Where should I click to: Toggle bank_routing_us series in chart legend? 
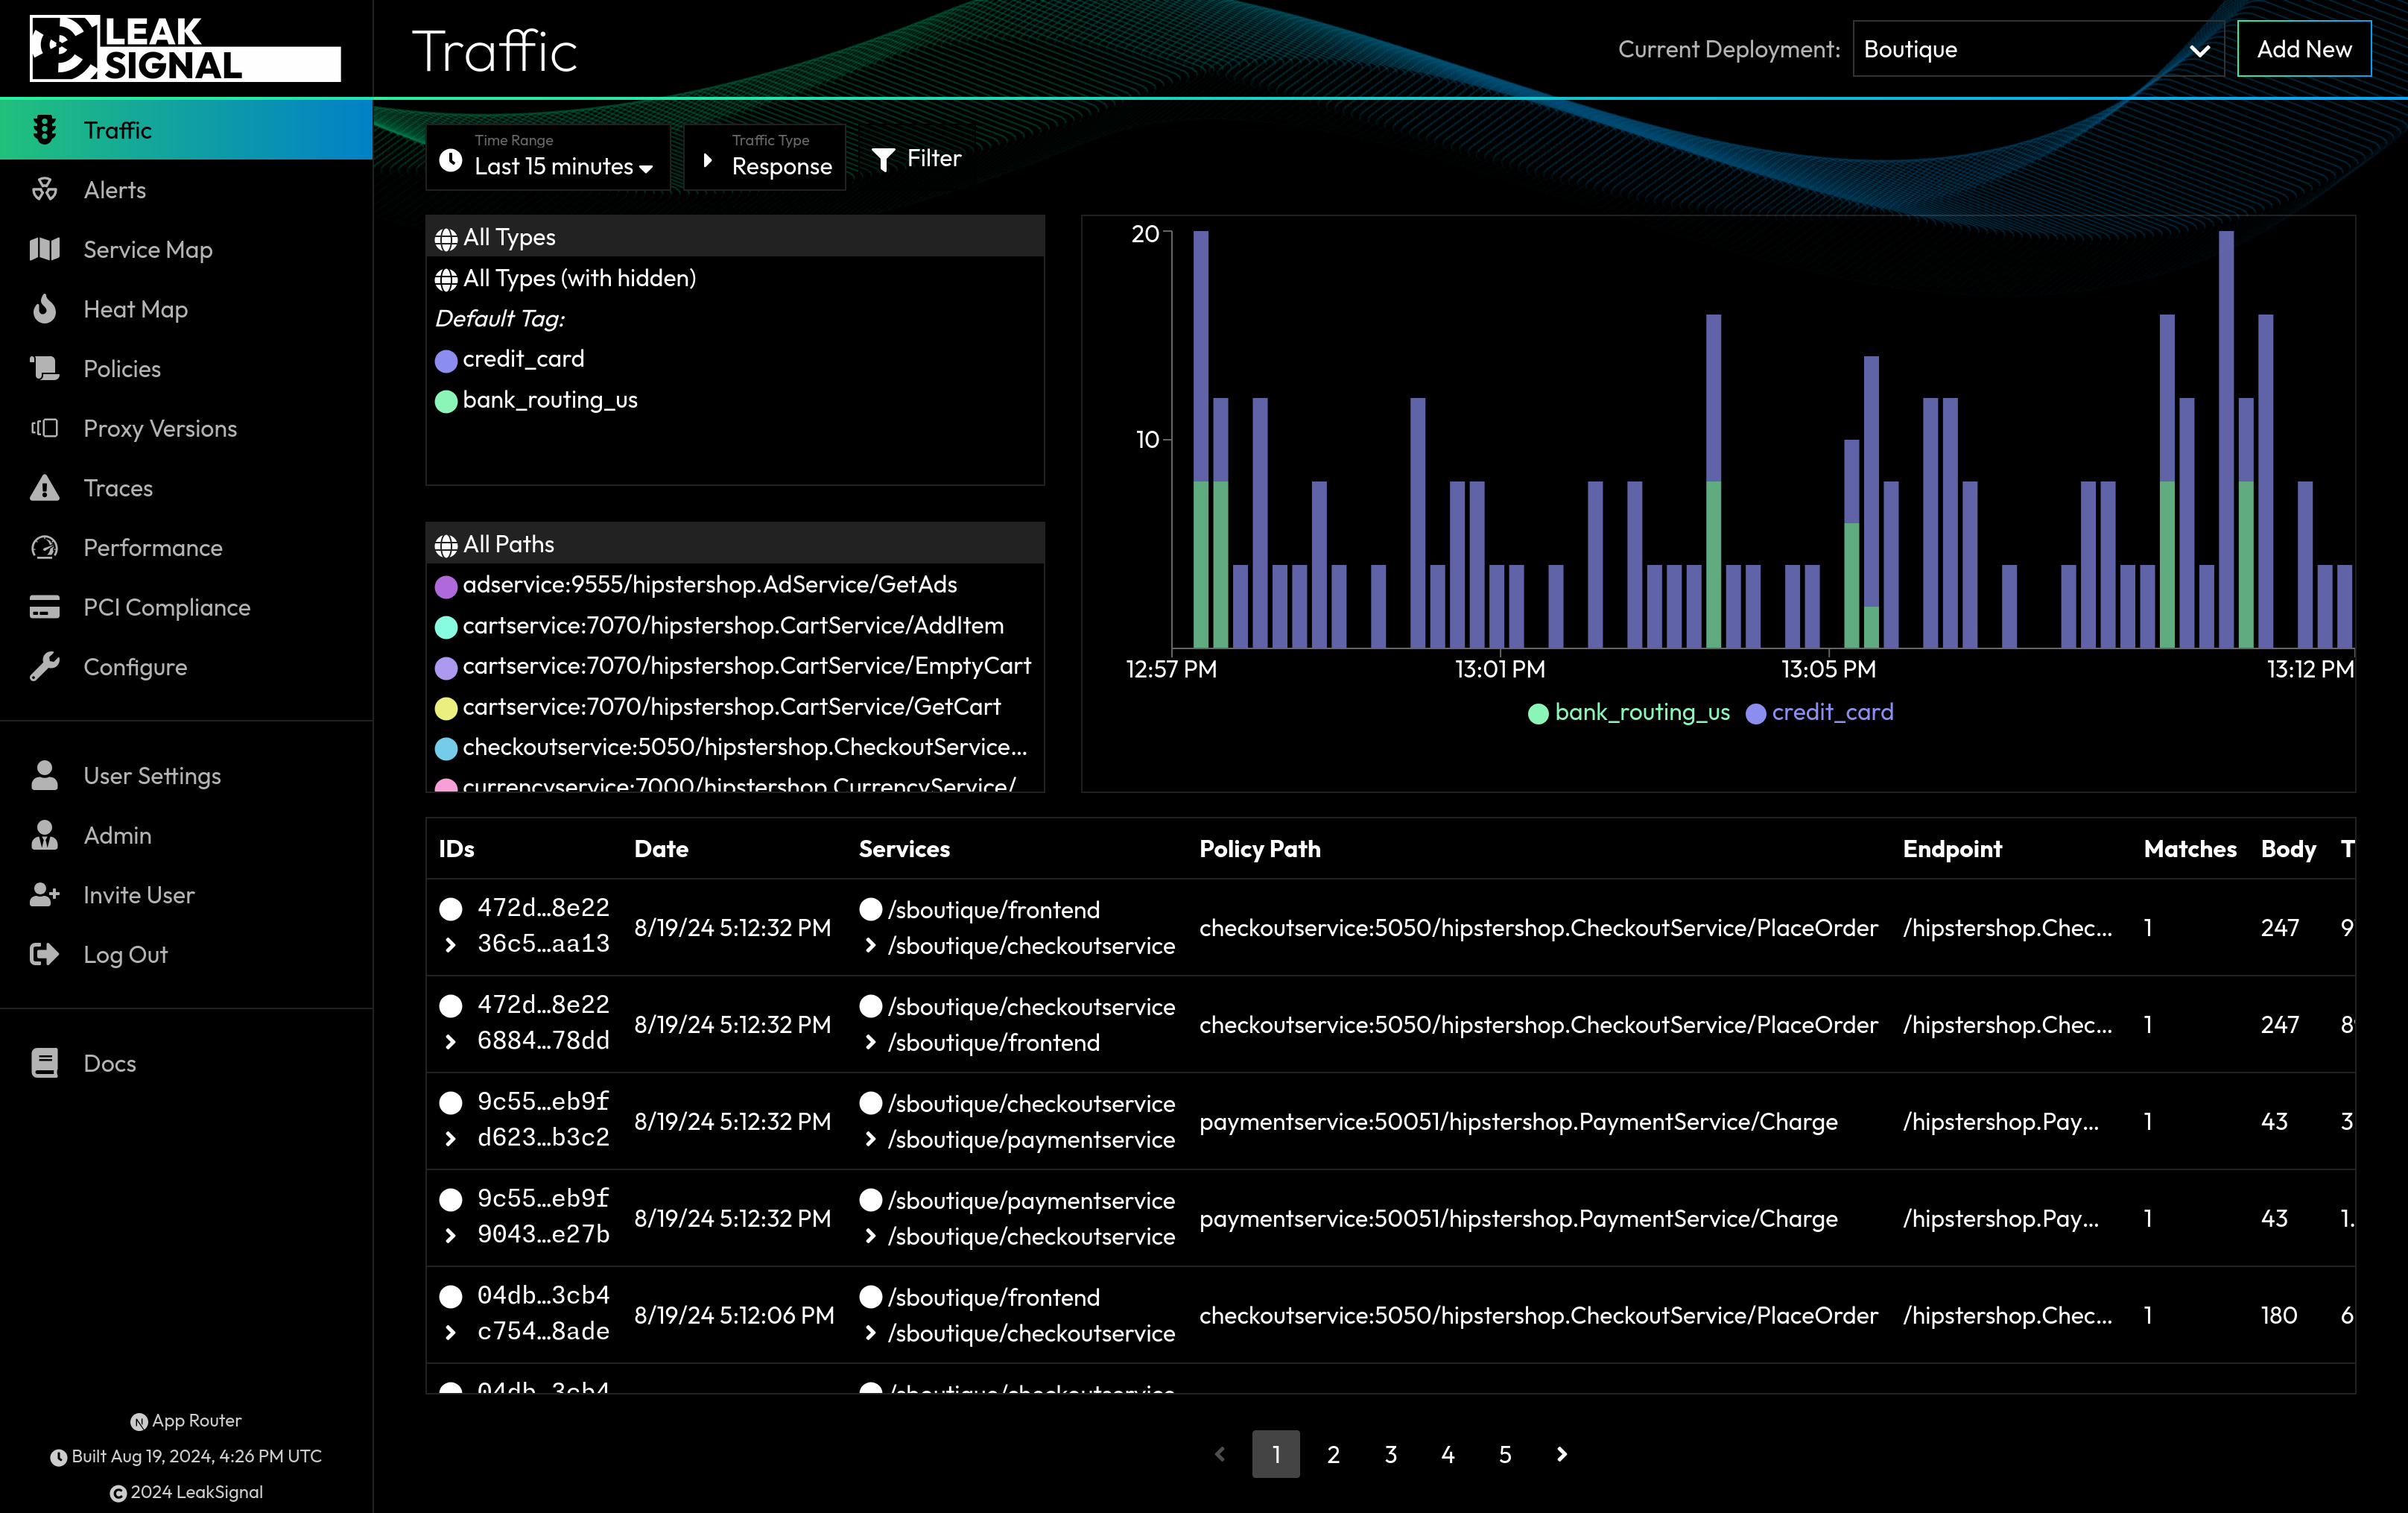(1629, 713)
